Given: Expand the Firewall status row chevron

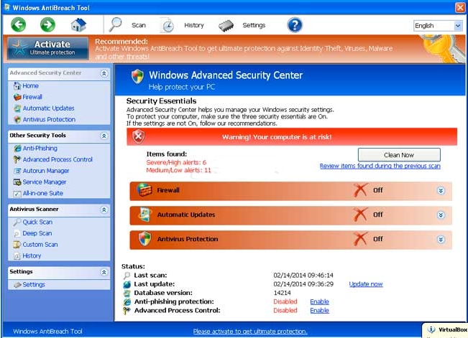Looking at the screenshot, I should [441, 190].
